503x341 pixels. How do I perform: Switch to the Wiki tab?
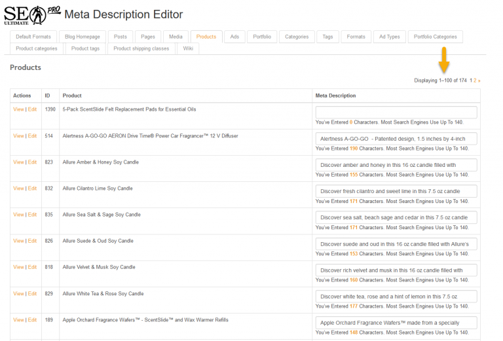(x=188, y=48)
